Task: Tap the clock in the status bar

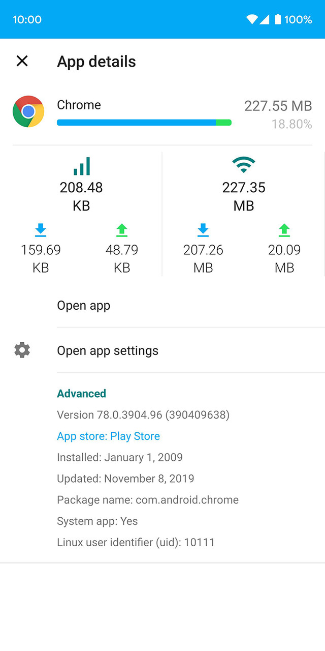Action: pyautogui.click(x=27, y=19)
